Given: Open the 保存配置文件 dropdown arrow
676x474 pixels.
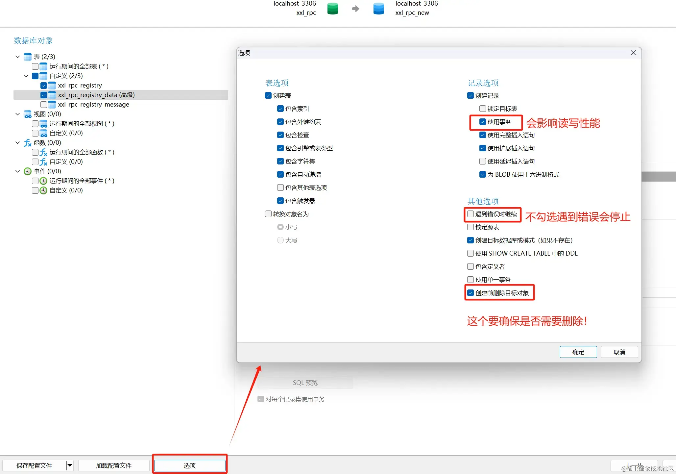Looking at the screenshot, I should click(70, 465).
